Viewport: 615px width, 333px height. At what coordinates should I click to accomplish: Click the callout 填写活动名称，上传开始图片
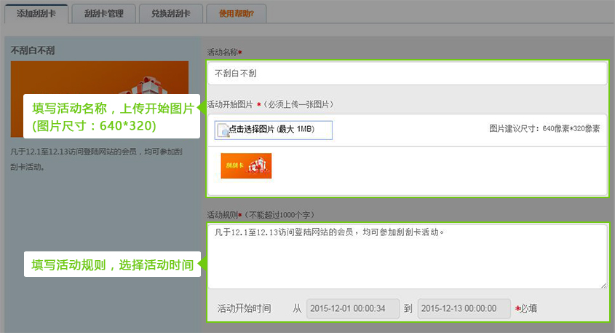point(112,116)
